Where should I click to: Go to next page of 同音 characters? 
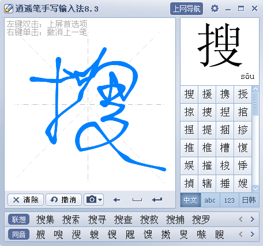253,234
